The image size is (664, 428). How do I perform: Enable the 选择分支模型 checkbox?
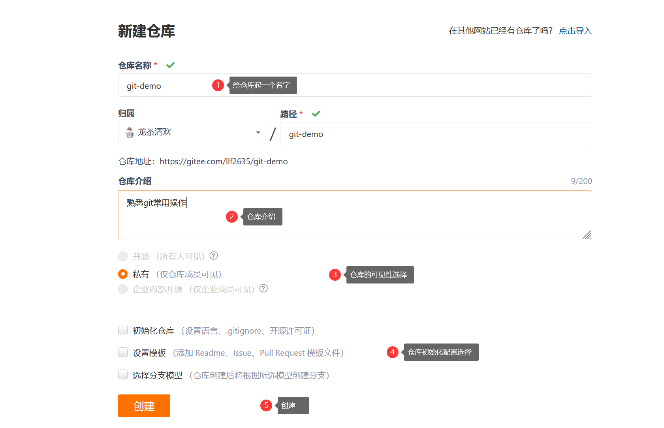(x=122, y=374)
